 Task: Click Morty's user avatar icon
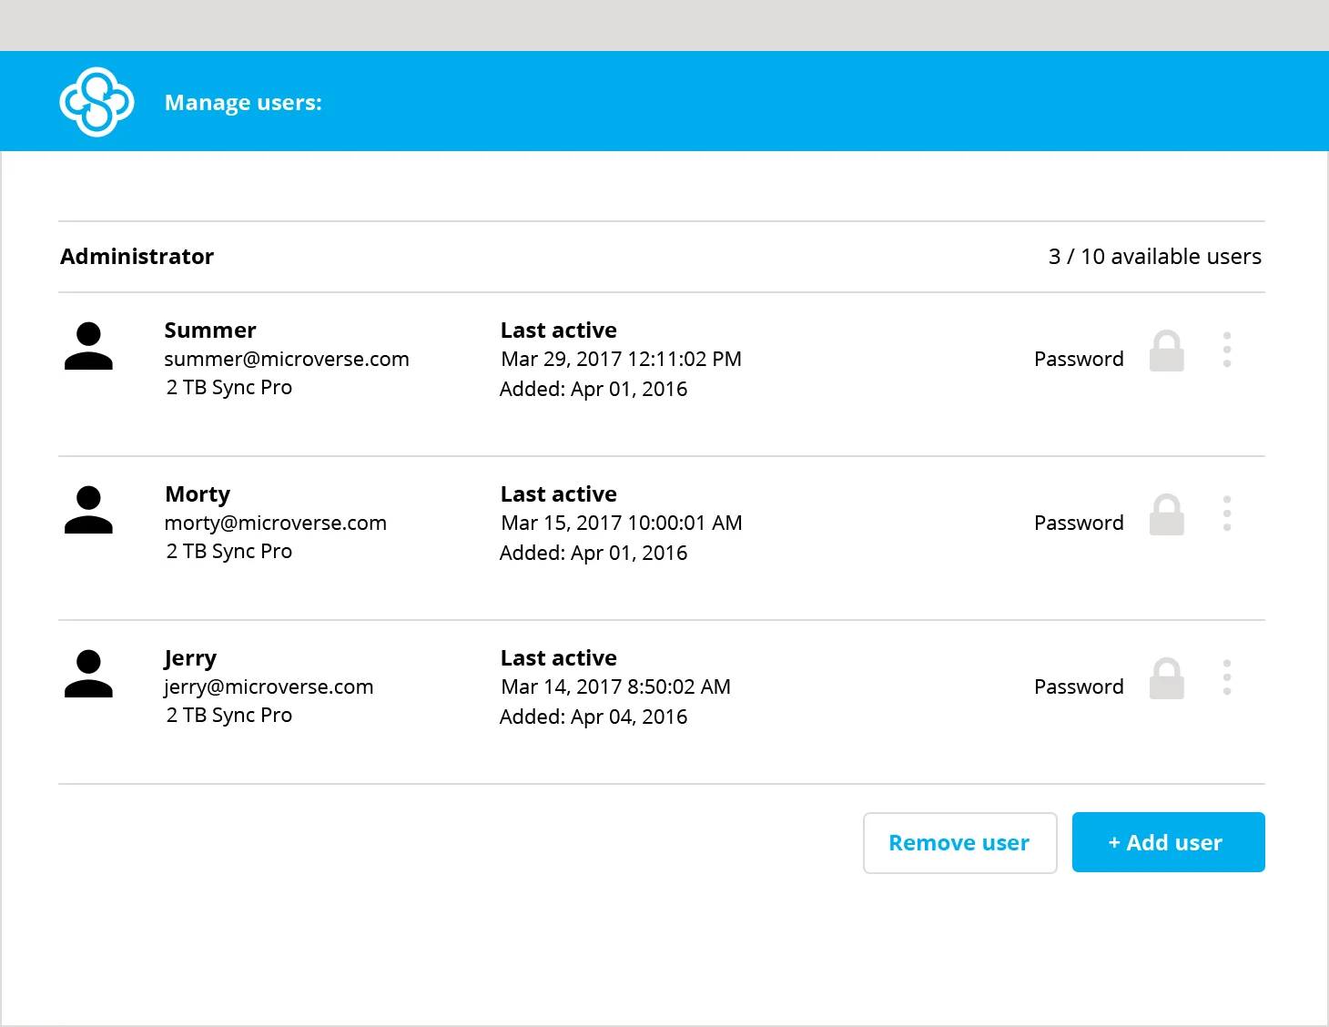88,511
